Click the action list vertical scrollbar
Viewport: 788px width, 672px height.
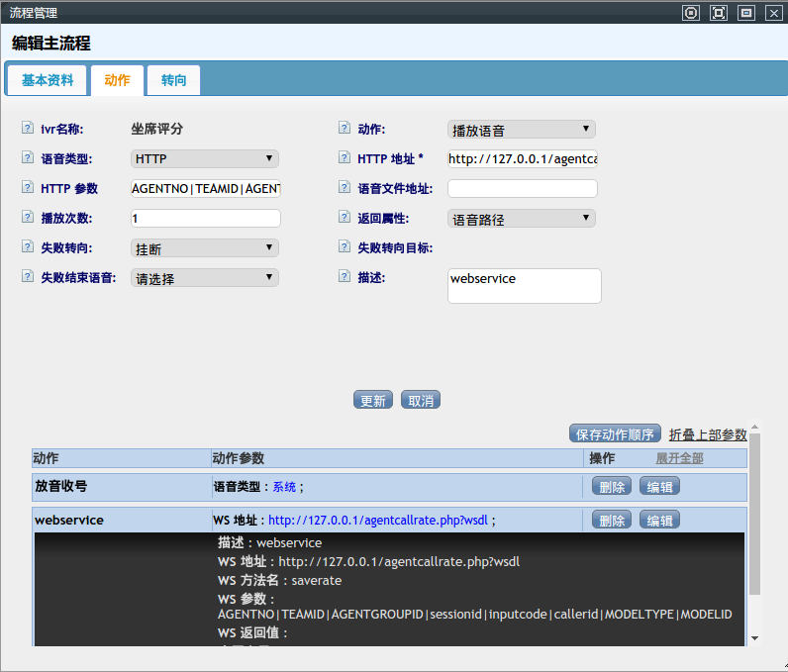(754, 515)
